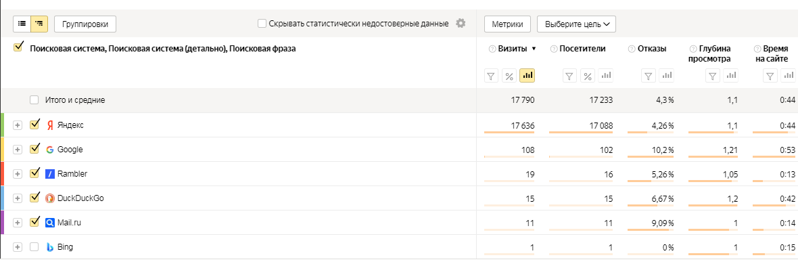Click Google bounce rate 10,2 %

[663, 150]
